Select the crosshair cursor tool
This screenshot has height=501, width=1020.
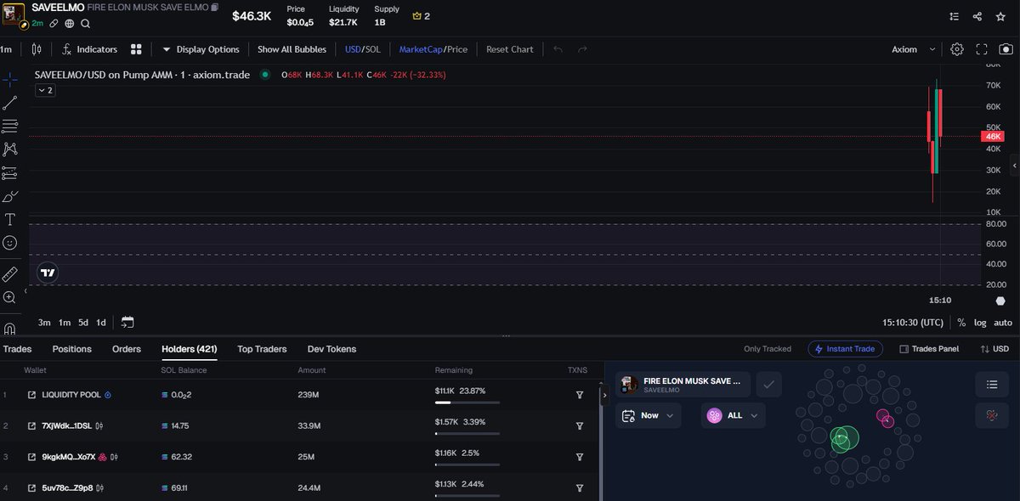[x=10, y=79]
